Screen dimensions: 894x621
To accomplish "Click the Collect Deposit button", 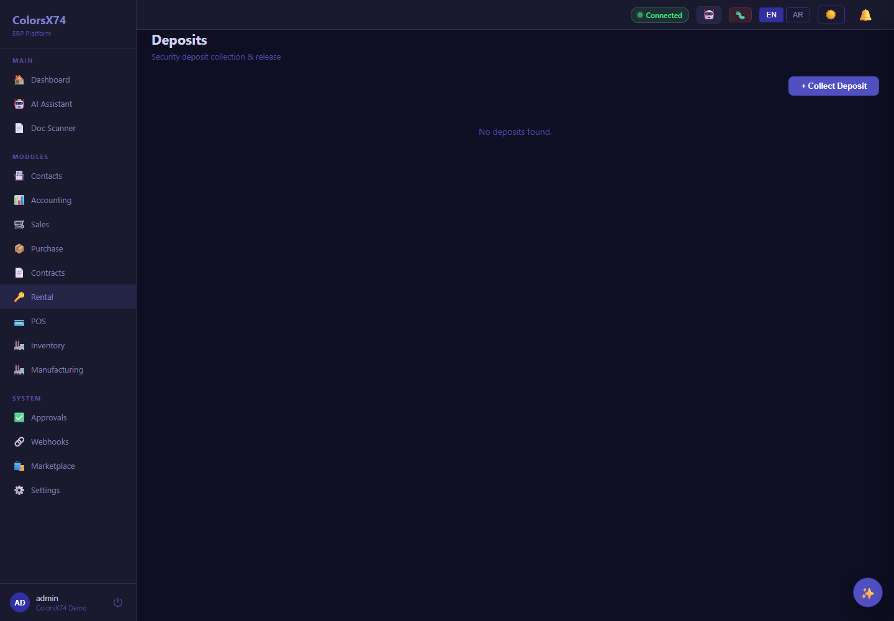I will [x=833, y=86].
